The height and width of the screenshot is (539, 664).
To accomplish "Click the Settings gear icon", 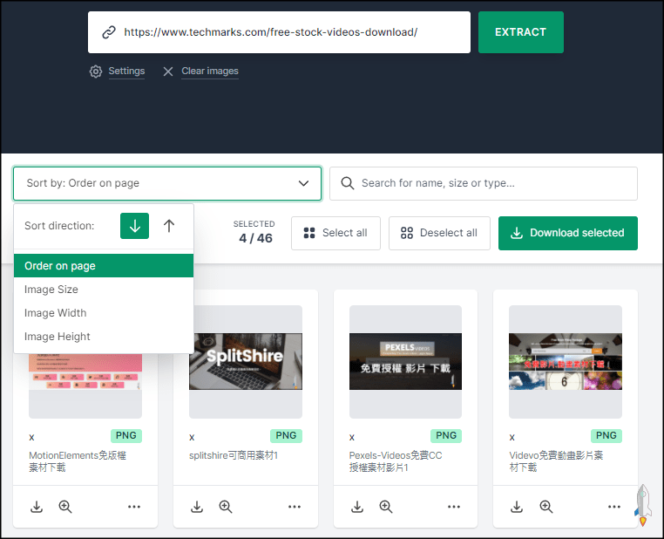I will coord(96,72).
